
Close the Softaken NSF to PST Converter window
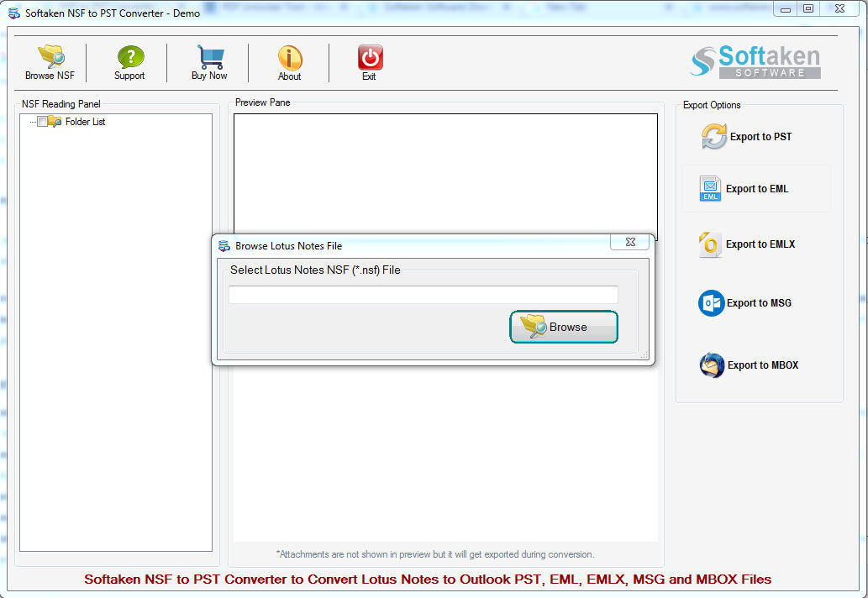point(839,9)
